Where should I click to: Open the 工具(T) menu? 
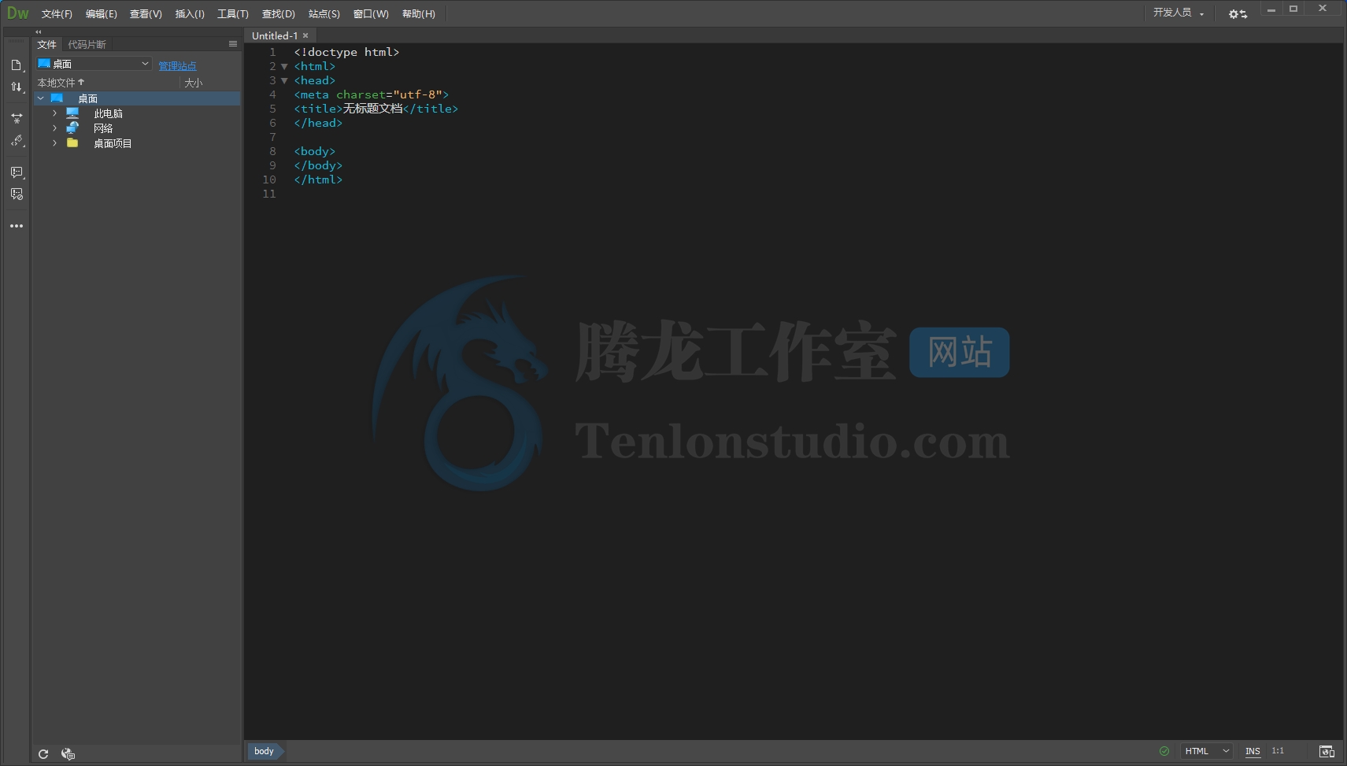(x=233, y=13)
